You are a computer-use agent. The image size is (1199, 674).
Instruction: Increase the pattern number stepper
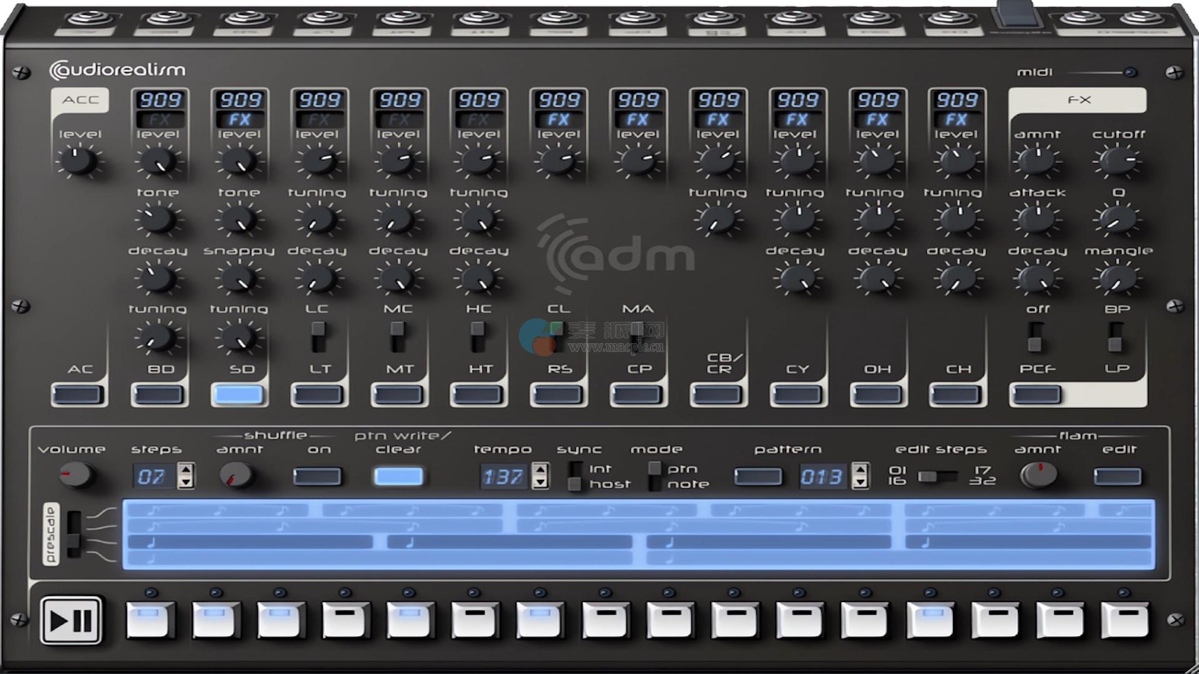[x=861, y=470]
